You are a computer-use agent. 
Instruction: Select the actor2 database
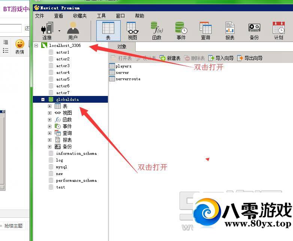click(63, 59)
